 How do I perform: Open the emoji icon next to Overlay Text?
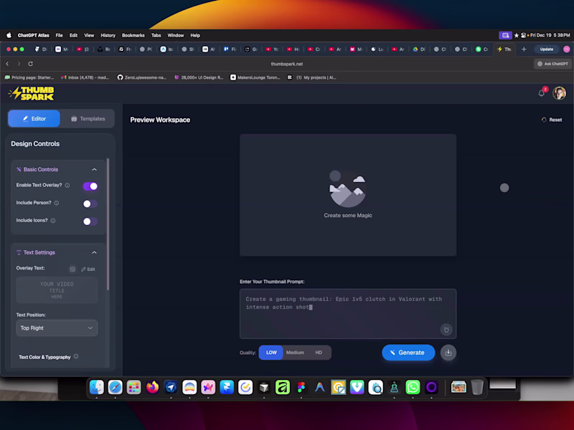pyautogui.click(x=75, y=269)
